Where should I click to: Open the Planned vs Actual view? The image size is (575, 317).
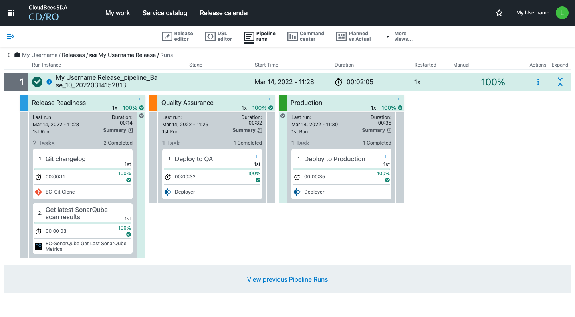tap(353, 36)
